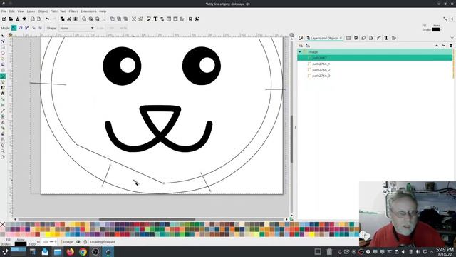
Task: Open the Path menu
Action: 54,11
